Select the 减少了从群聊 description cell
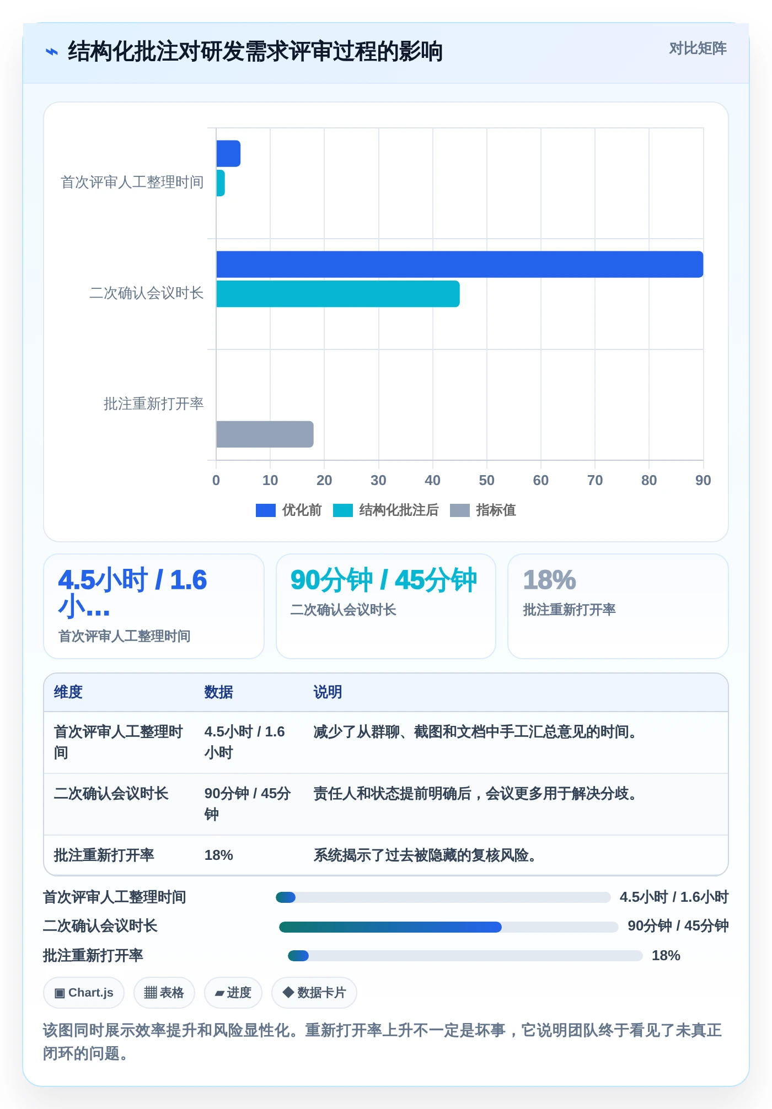The image size is (772, 1109). (x=516, y=742)
